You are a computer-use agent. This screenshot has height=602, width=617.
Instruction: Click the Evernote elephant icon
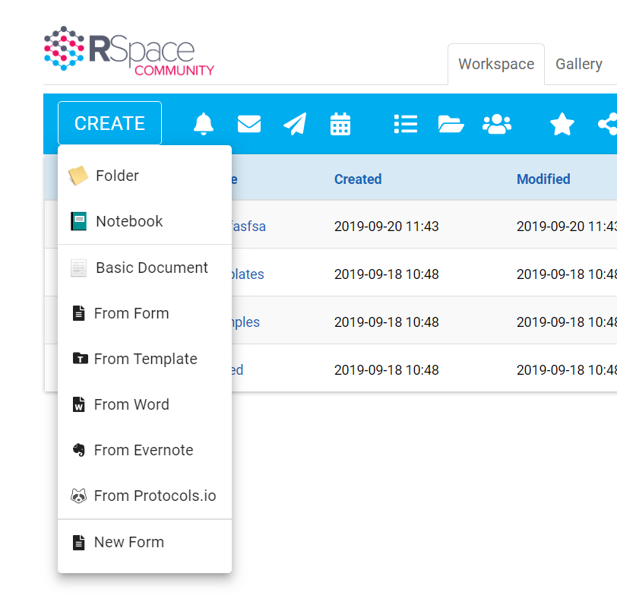point(79,450)
